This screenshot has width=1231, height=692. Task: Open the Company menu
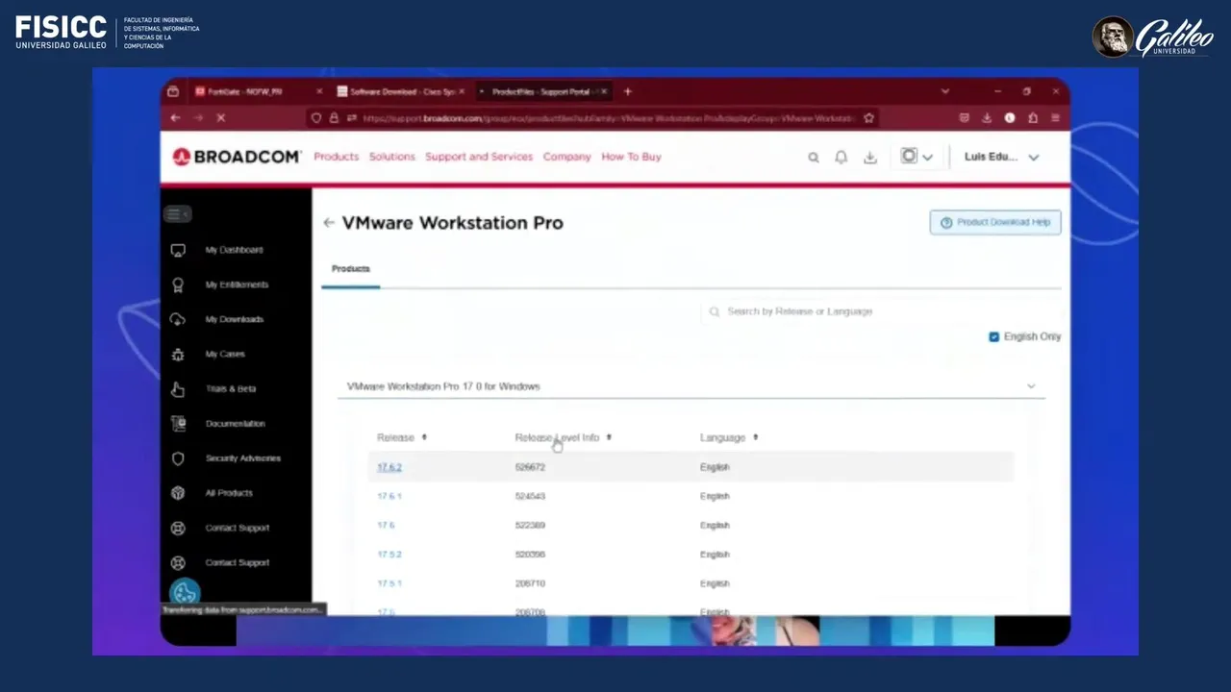pyautogui.click(x=566, y=157)
